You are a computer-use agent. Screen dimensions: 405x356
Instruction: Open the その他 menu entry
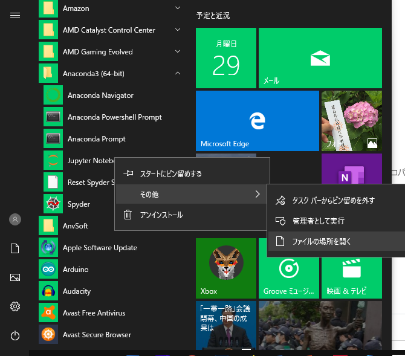point(191,194)
